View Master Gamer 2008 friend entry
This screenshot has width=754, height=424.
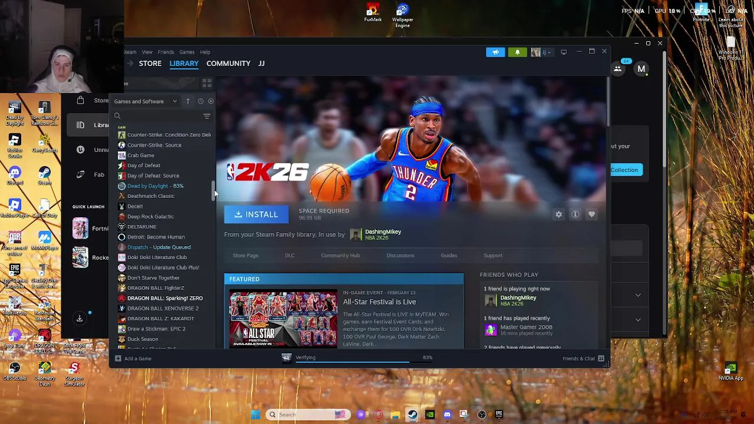point(518,330)
